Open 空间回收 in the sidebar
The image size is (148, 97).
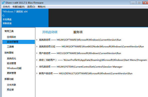[x=12, y=37]
